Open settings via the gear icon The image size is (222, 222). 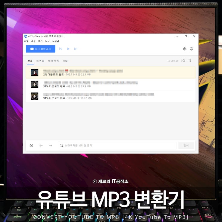point(185,49)
